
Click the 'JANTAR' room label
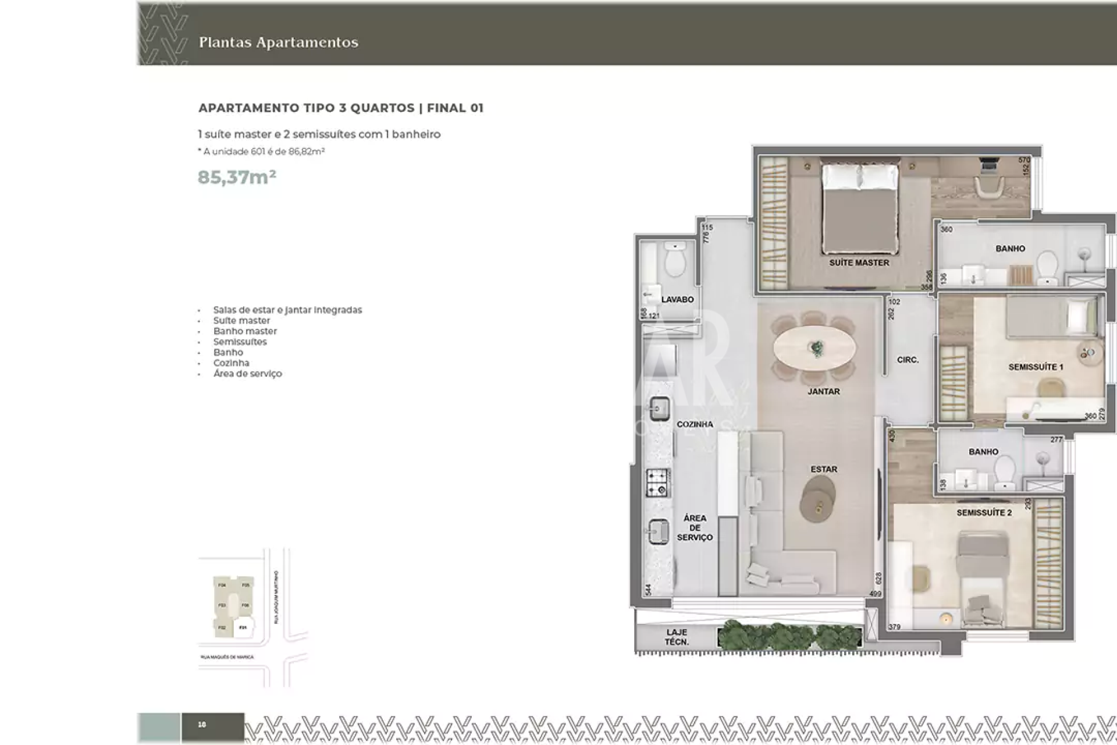click(823, 391)
